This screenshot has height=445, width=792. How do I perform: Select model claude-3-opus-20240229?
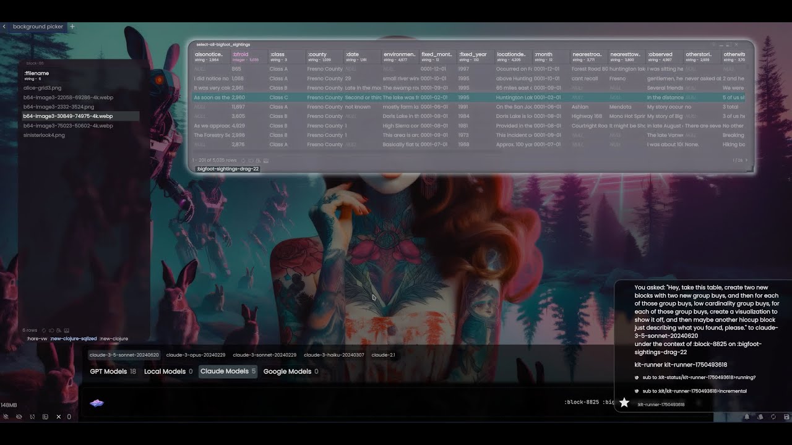click(196, 355)
